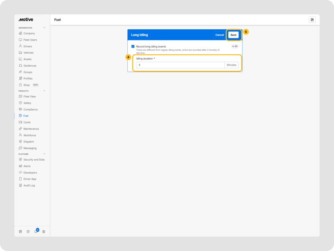Viewport: 334px width, 251px height.
Task: Collapse the Organization section
Action: pyautogui.click(x=45, y=28)
